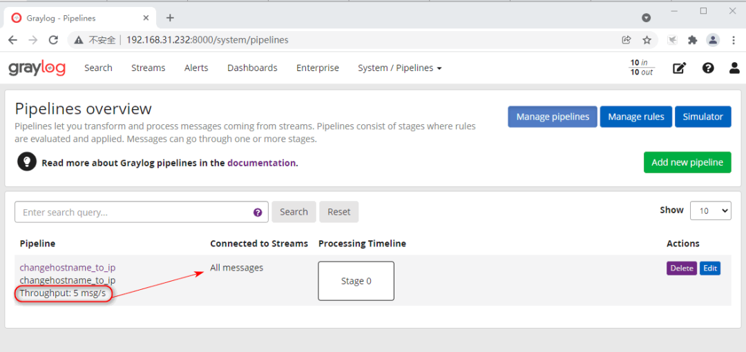Open the user profile icon in navbar
Screen dimensions: 746x352
pos(734,68)
